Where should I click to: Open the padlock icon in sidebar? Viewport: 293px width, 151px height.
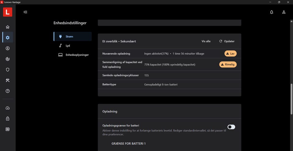coord(8,118)
